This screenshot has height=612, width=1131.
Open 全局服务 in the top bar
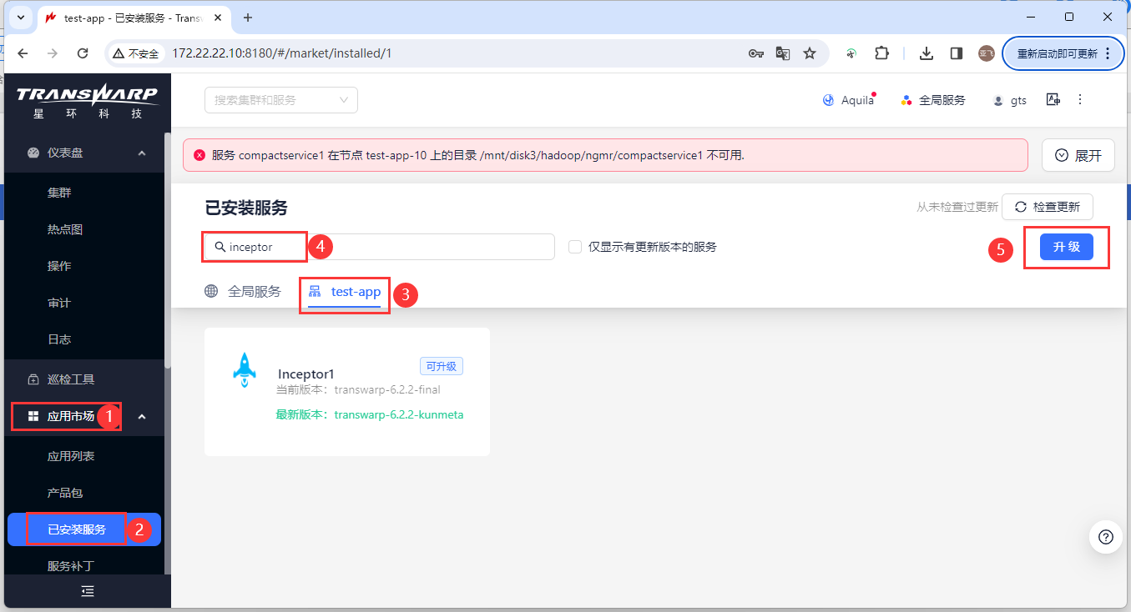coord(933,100)
